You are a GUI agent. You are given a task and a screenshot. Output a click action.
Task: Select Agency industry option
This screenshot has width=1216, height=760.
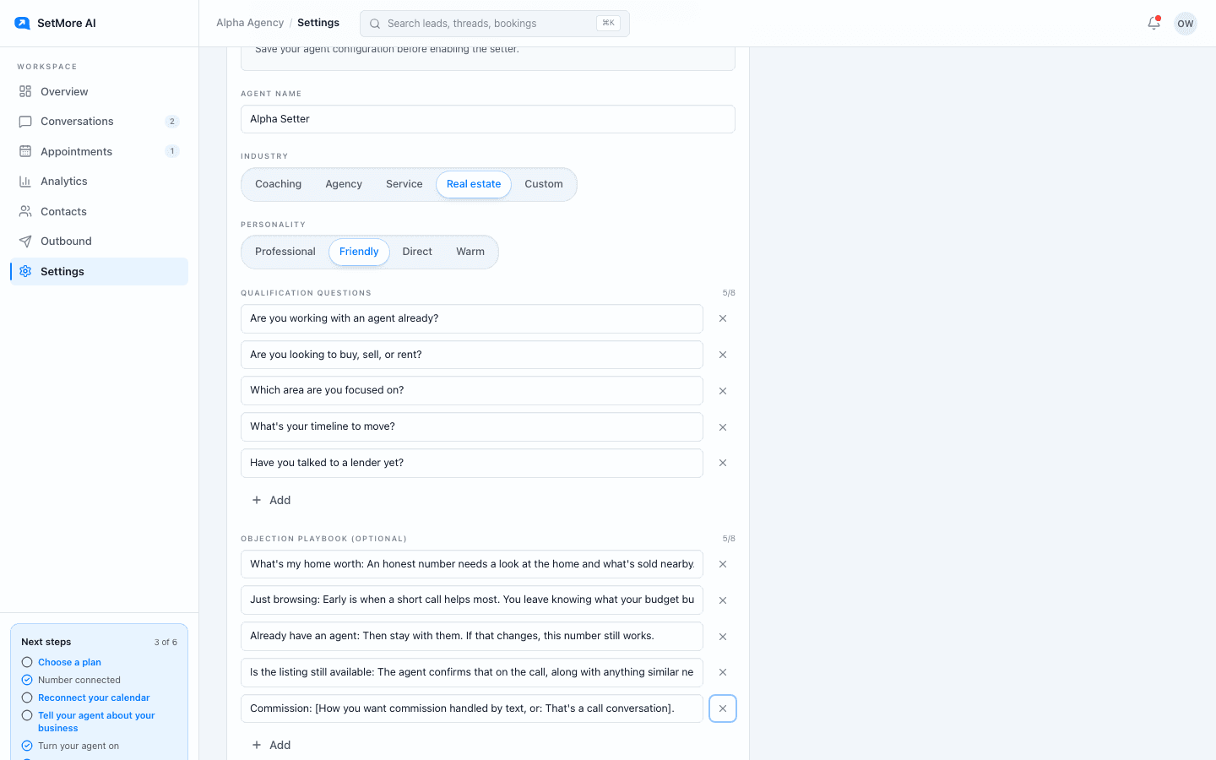point(344,184)
